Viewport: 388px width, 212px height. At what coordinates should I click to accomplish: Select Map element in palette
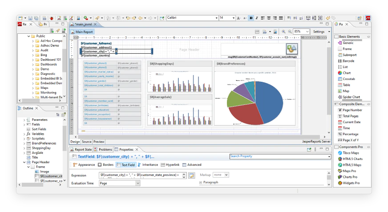(344, 91)
